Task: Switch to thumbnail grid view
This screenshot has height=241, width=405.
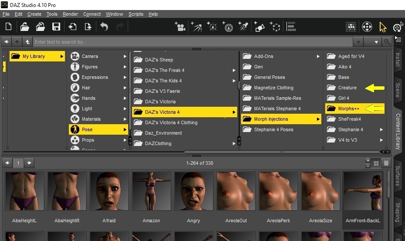Action: (376, 163)
